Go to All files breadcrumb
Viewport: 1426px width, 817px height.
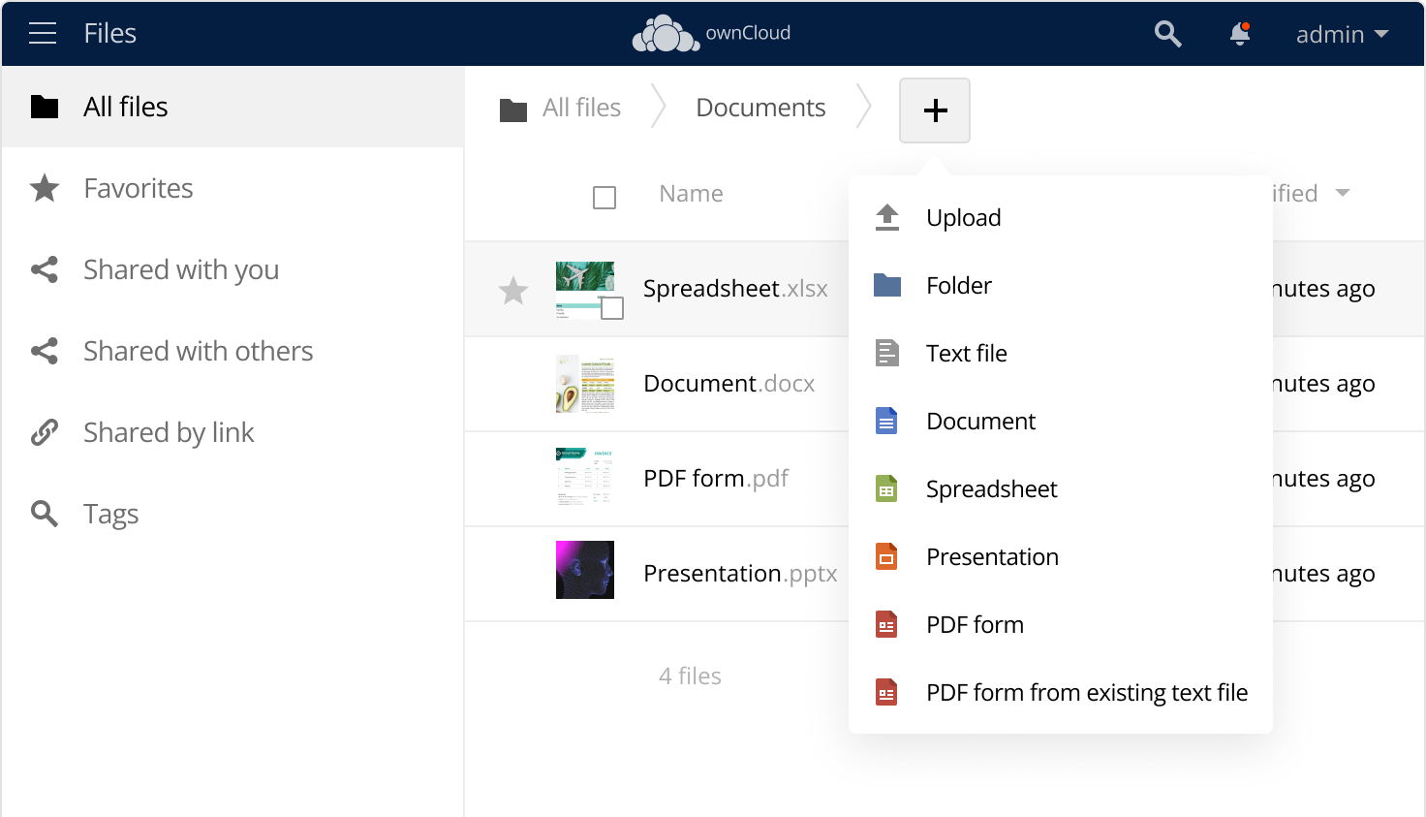coord(581,108)
